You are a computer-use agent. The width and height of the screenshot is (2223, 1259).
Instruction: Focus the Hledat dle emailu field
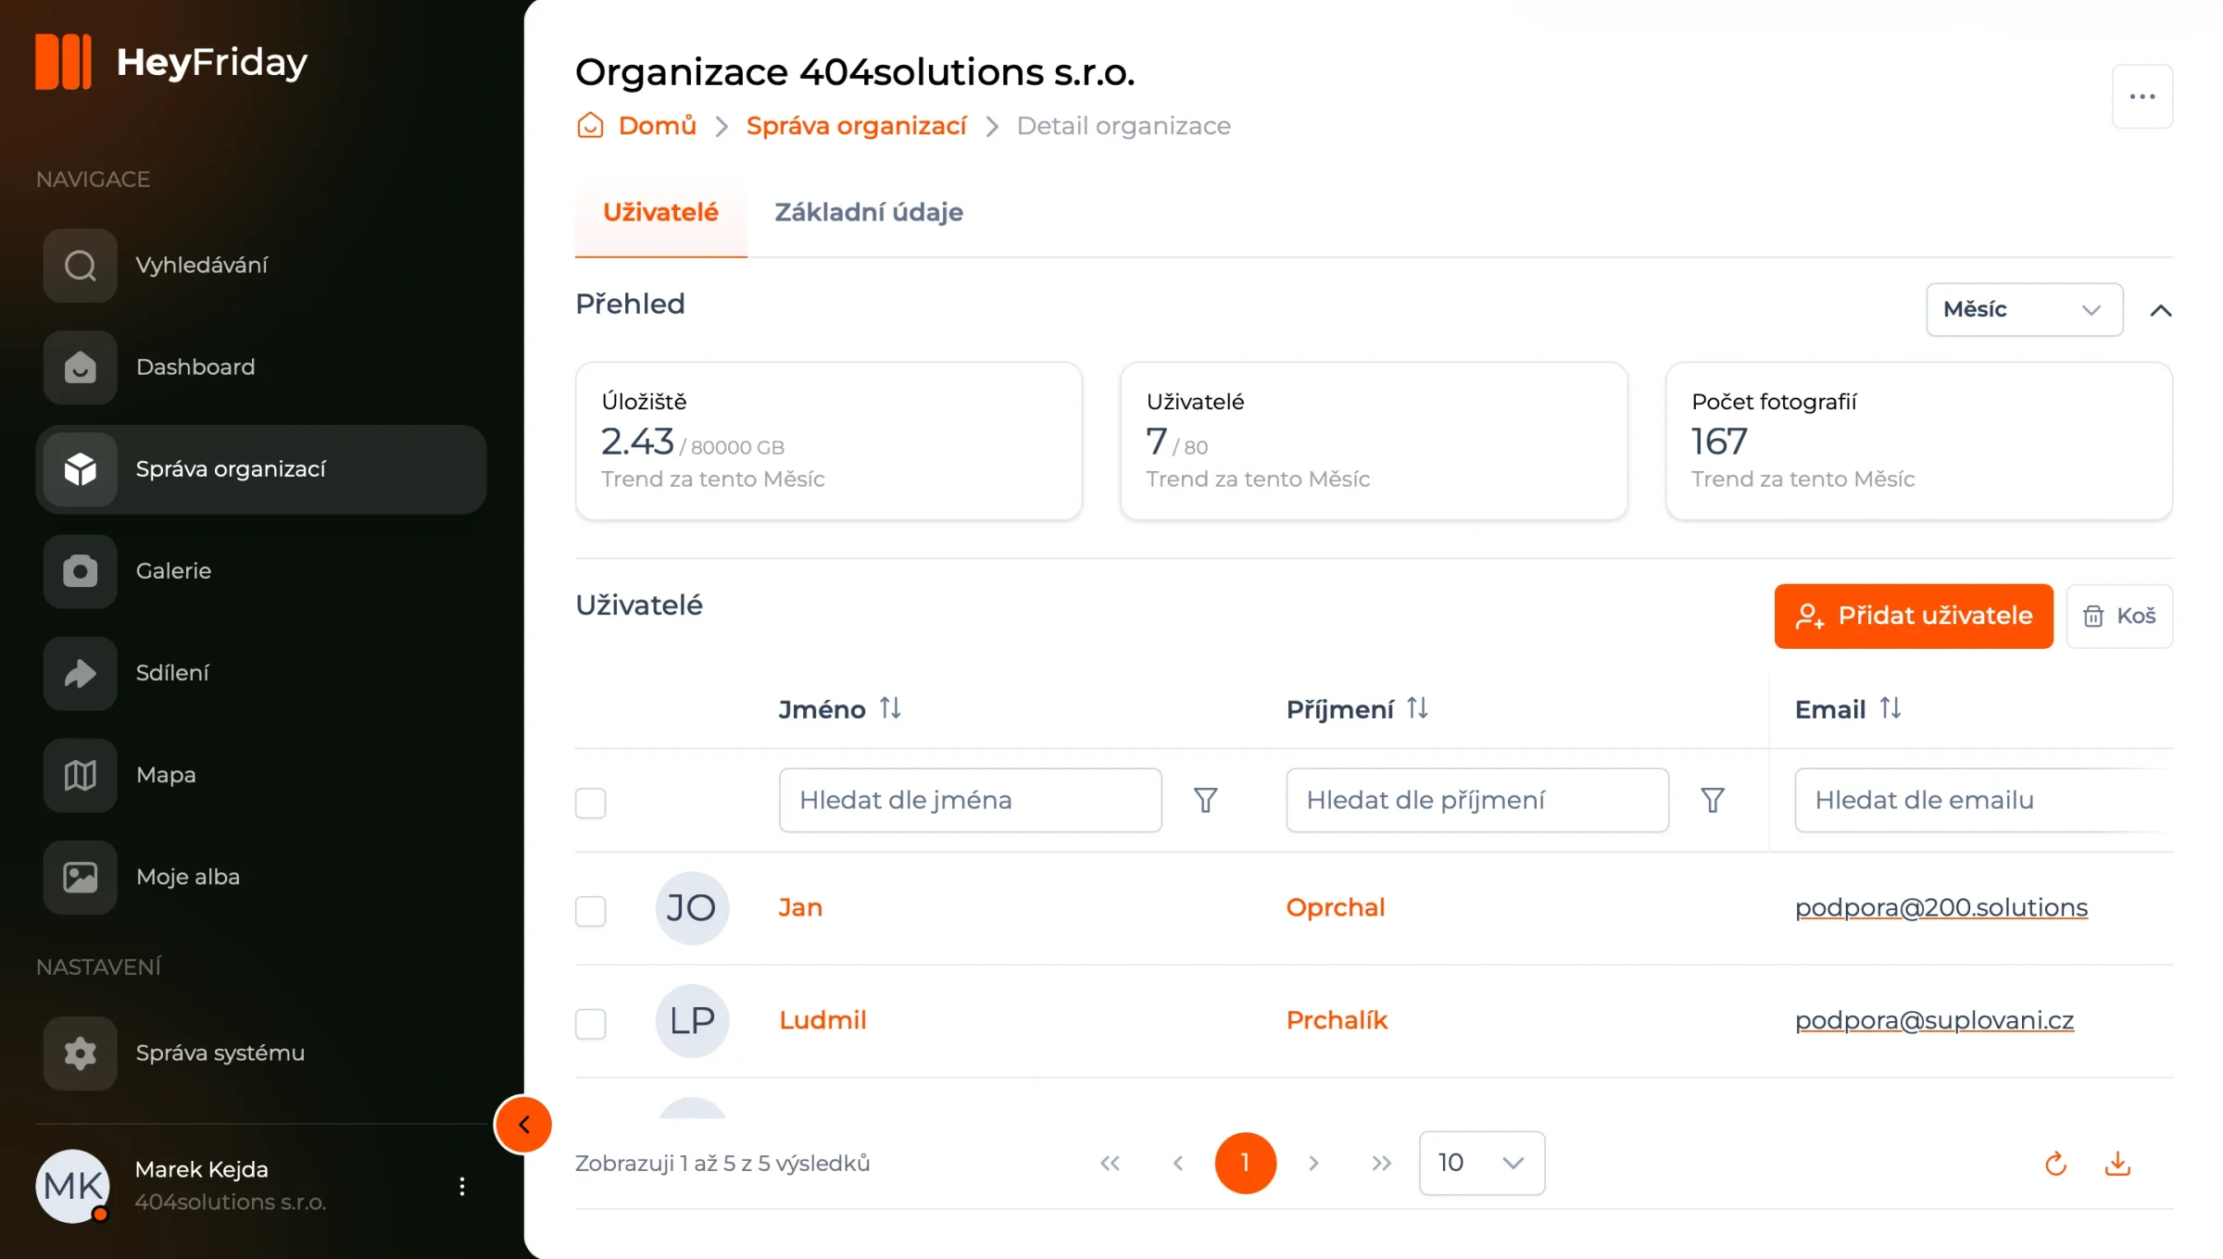tap(1983, 800)
